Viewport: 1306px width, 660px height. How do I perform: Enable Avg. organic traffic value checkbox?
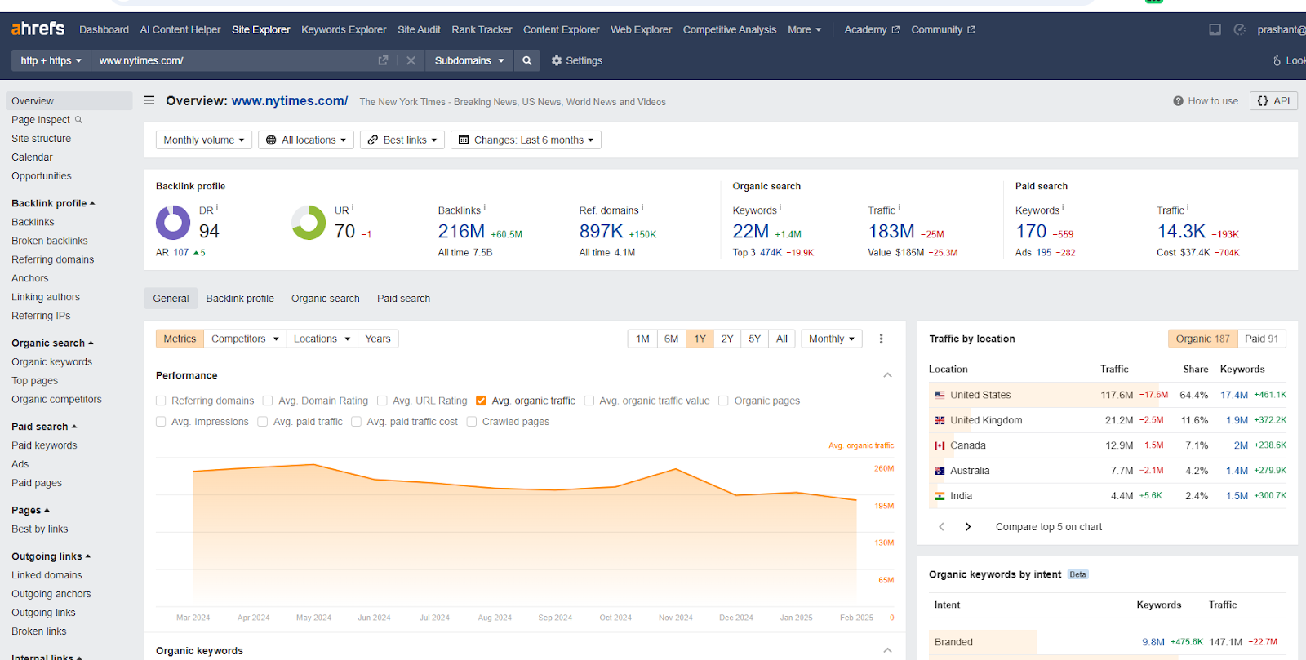point(589,401)
